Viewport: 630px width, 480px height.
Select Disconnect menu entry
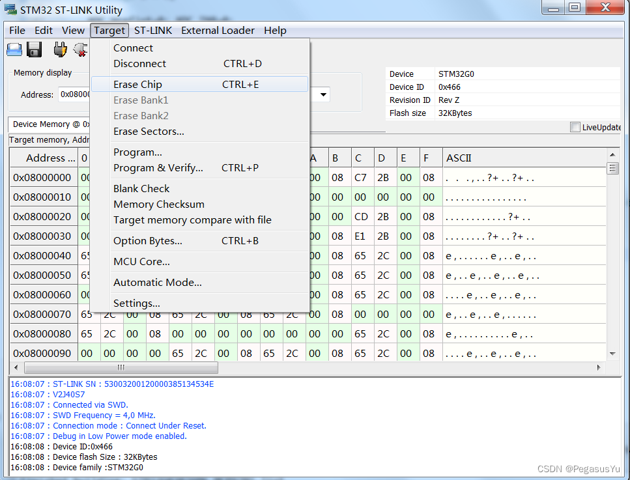pyautogui.click(x=200, y=63)
